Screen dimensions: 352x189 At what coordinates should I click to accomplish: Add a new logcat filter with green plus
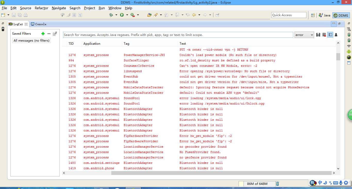point(43,34)
